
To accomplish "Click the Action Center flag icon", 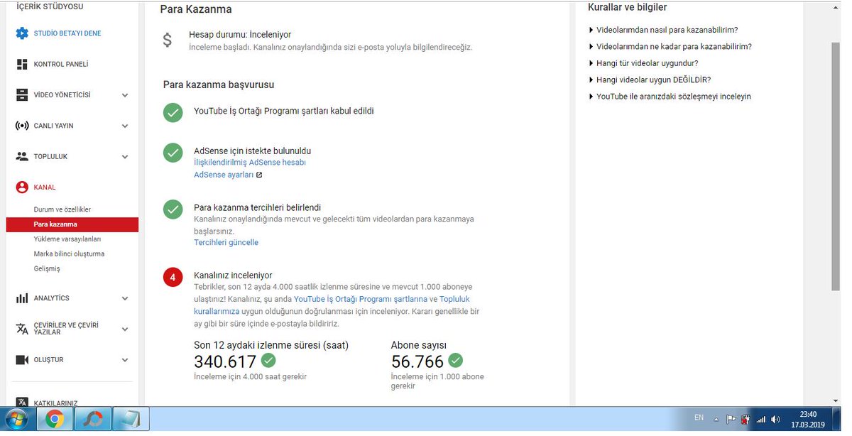I will click(x=731, y=419).
